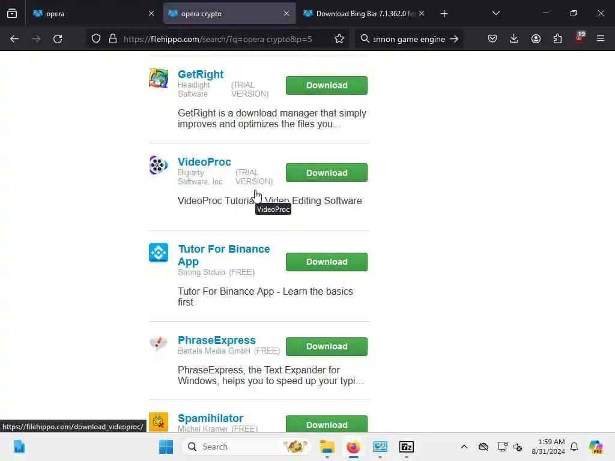615x461 pixels.
Task: Click the Firefox taskbar icon
Action: pyautogui.click(x=353, y=447)
